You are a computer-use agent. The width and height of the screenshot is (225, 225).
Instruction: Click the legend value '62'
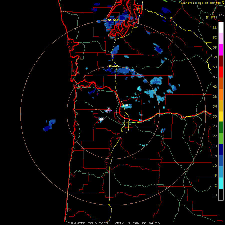(215, 37)
